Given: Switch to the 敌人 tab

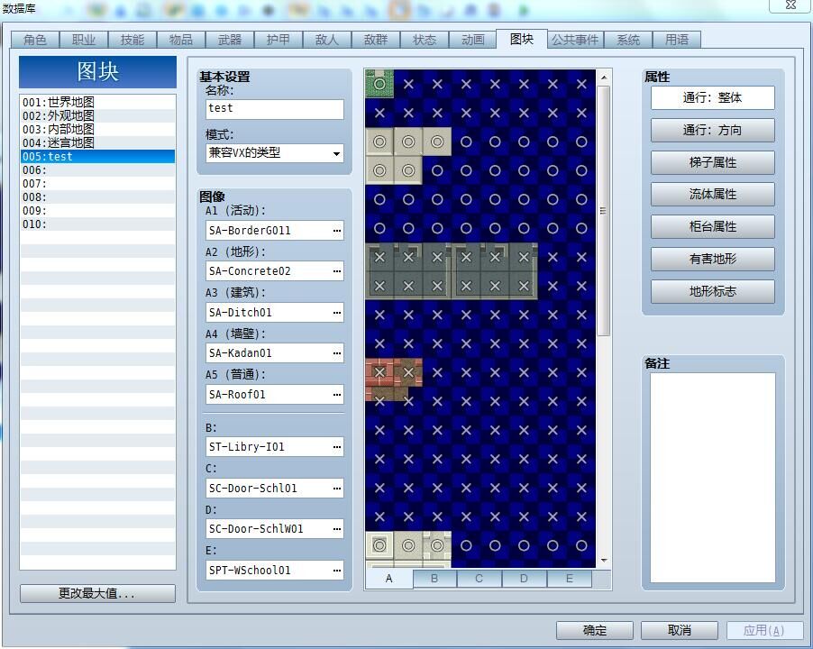Looking at the screenshot, I should point(327,40).
